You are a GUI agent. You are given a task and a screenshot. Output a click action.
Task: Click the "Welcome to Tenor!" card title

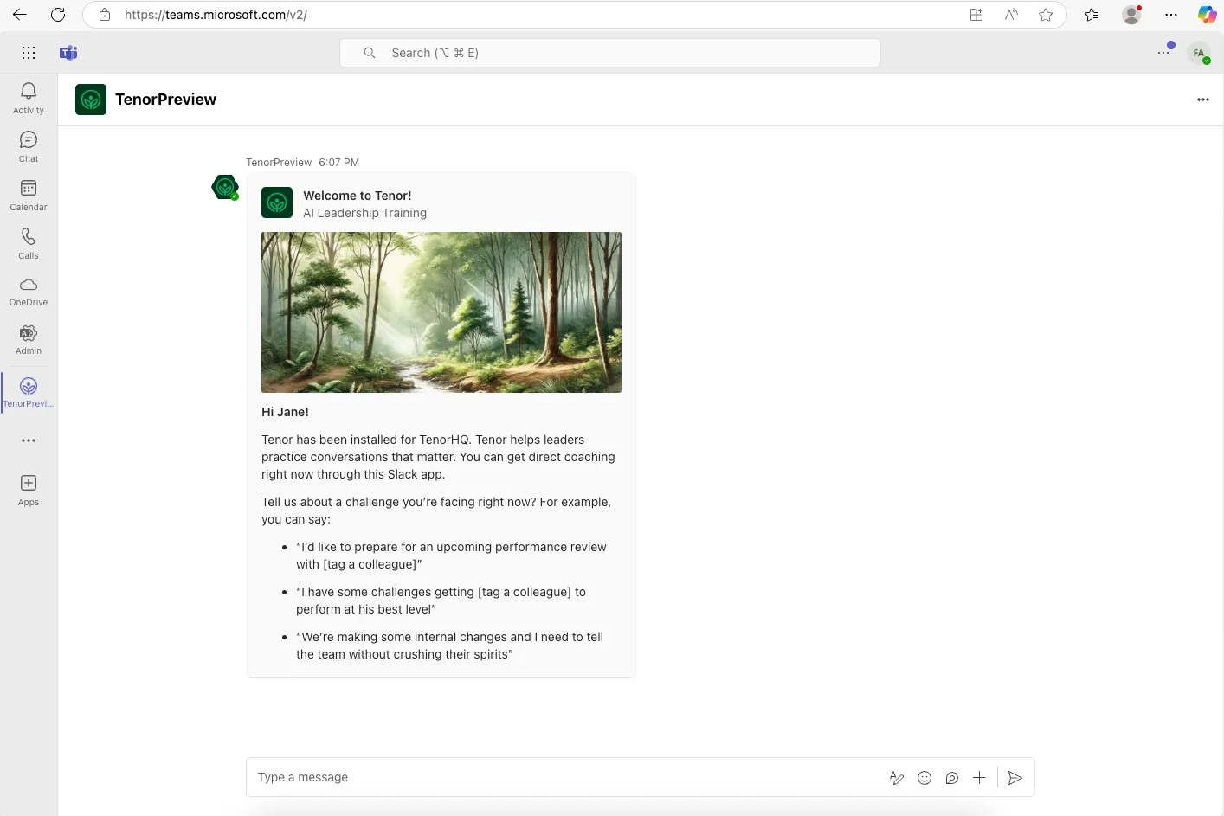(358, 196)
